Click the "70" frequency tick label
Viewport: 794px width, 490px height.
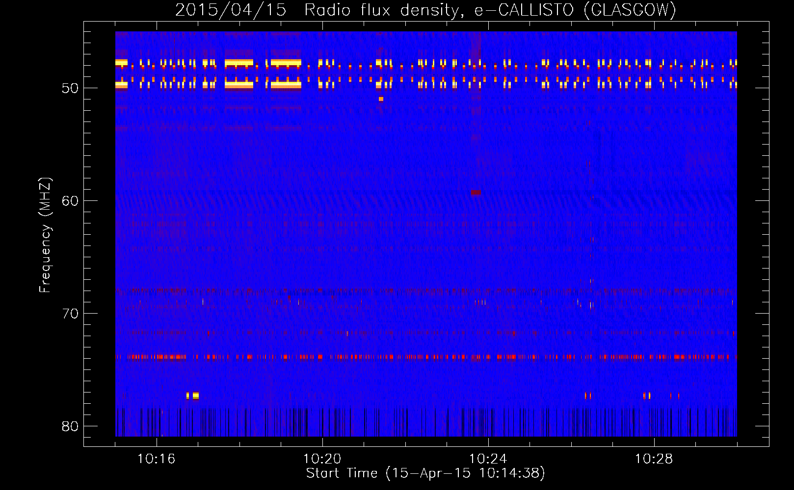pyautogui.click(x=70, y=314)
